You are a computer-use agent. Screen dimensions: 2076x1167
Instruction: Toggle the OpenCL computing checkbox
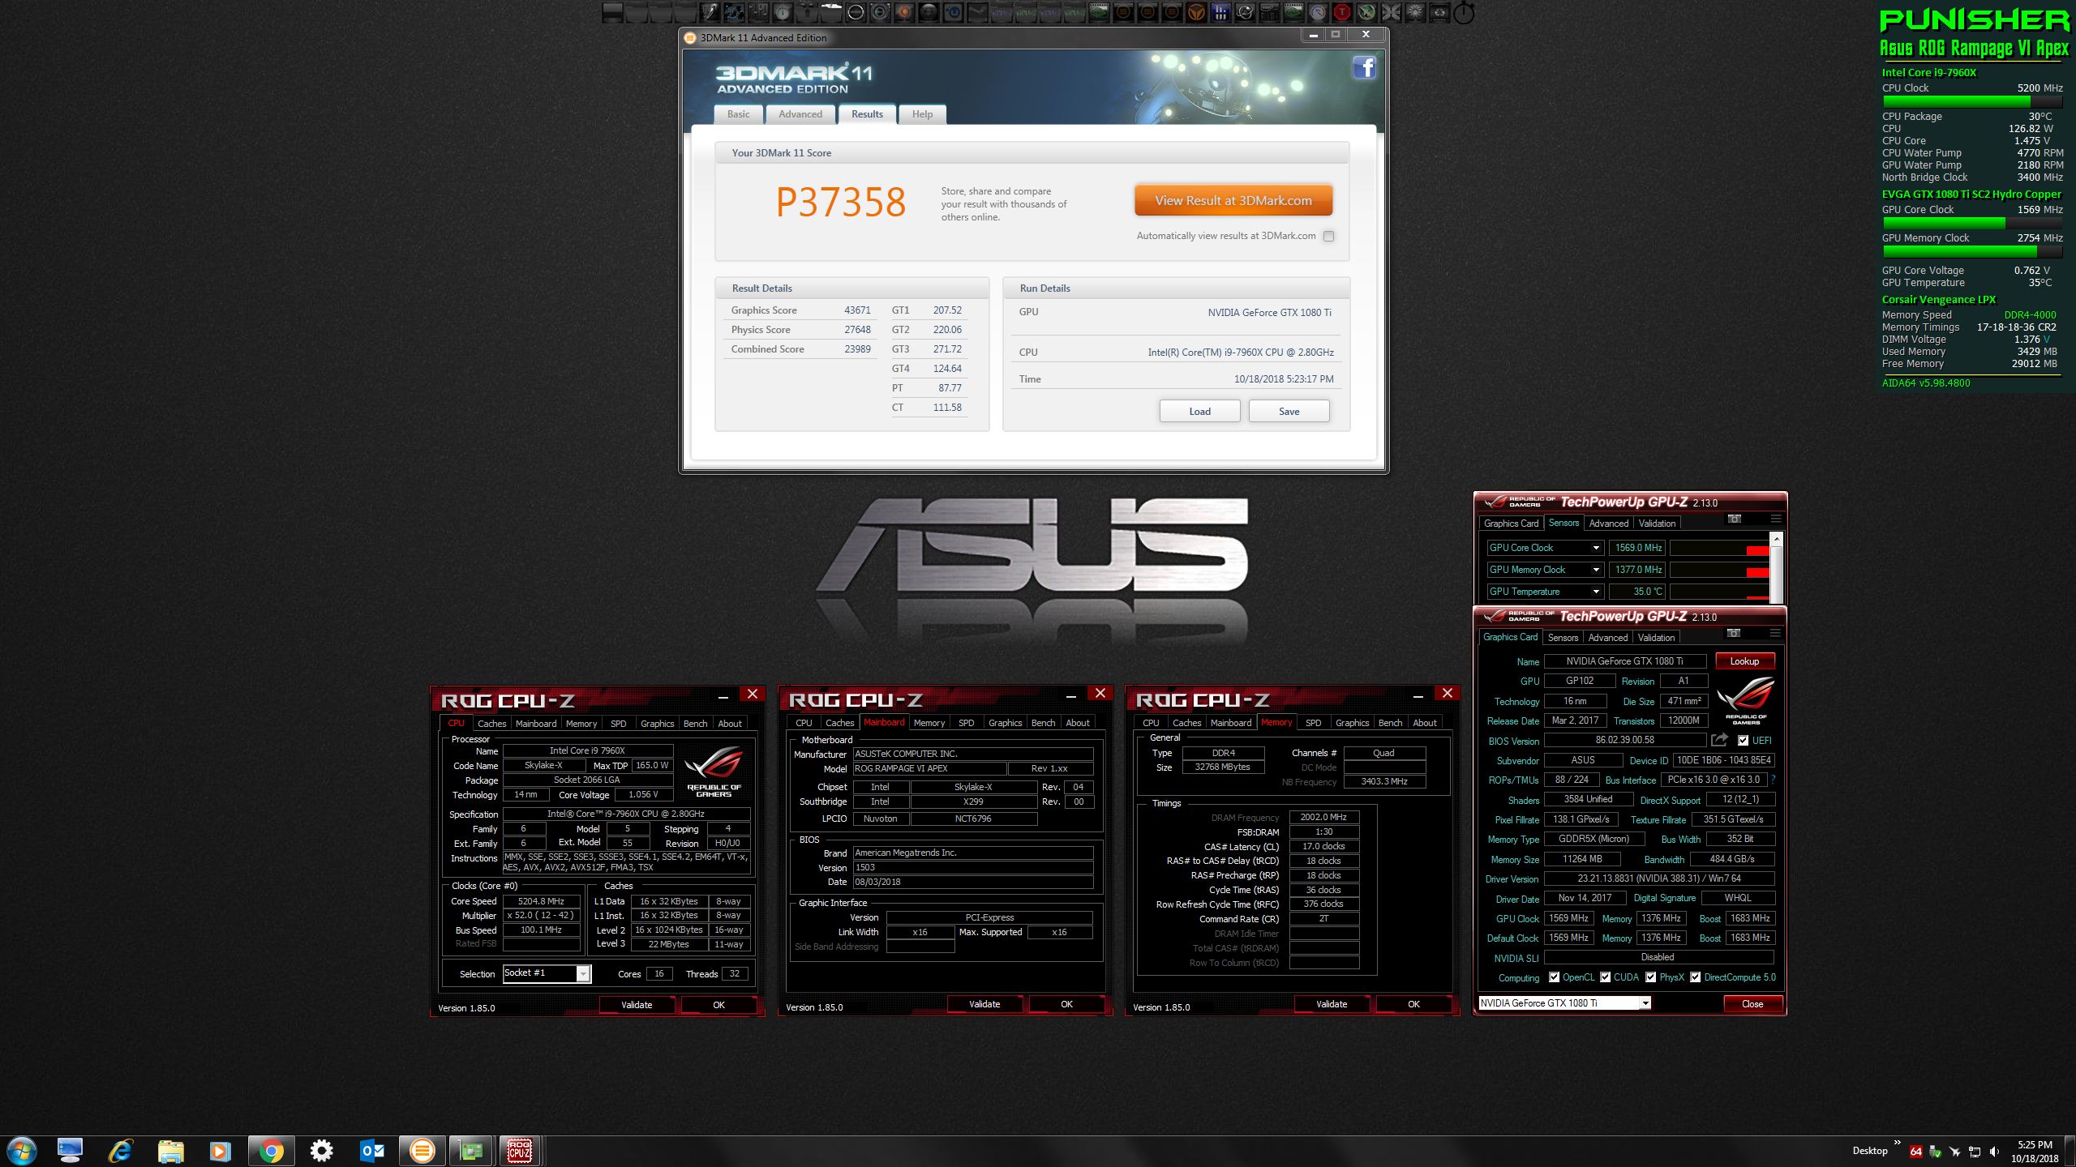1554,977
